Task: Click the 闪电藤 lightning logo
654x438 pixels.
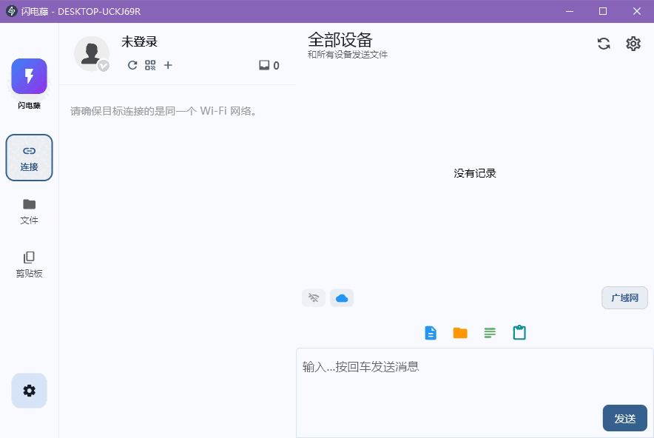Action: (x=29, y=76)
